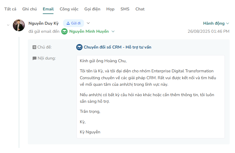Click the Gửi đi upload badge
235x153 pixels.
tap(74, 23)
